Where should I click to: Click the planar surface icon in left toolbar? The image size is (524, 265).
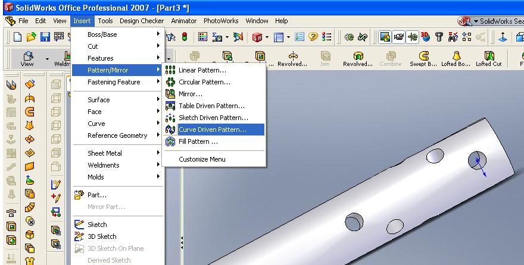30,166
